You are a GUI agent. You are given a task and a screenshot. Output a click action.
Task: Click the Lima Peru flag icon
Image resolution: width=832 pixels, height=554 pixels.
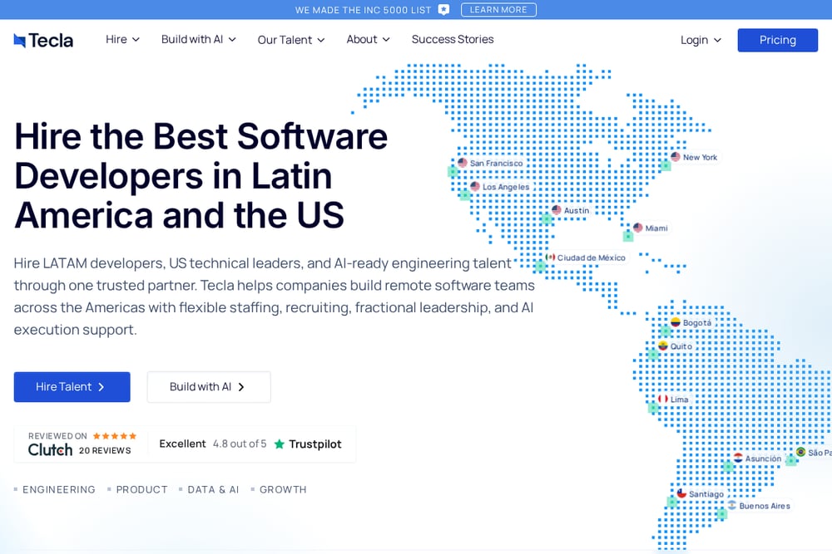coord(663,399)
